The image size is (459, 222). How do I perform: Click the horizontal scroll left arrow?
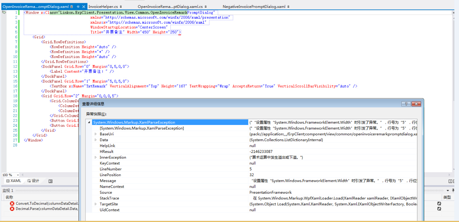pos(22,175)
